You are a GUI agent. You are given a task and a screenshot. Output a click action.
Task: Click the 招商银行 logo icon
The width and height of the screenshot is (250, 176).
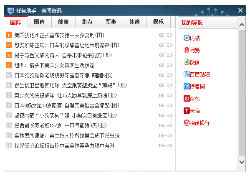pos(187,123)
